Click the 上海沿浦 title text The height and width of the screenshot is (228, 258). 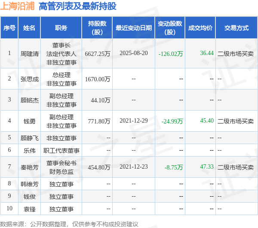pyautogui.click(x=18, y=6)
